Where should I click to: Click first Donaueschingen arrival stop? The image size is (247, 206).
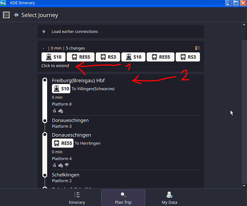click(70, 120)
